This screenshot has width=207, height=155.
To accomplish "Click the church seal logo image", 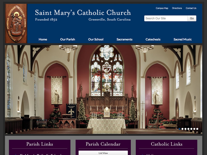I will tap(16, 24).
